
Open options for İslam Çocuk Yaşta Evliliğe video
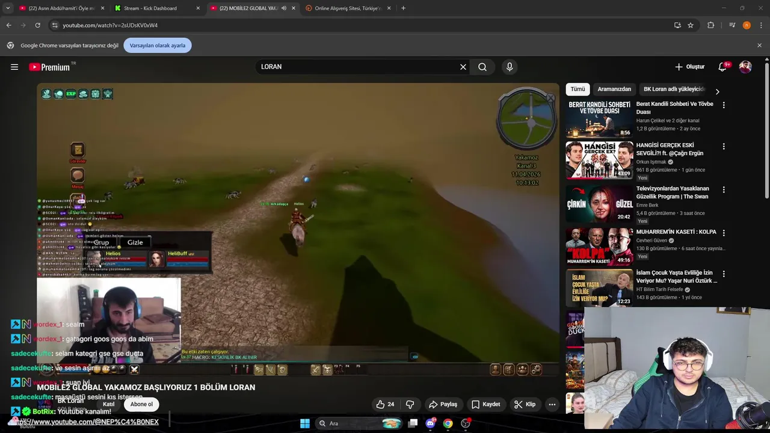point(724,274)
